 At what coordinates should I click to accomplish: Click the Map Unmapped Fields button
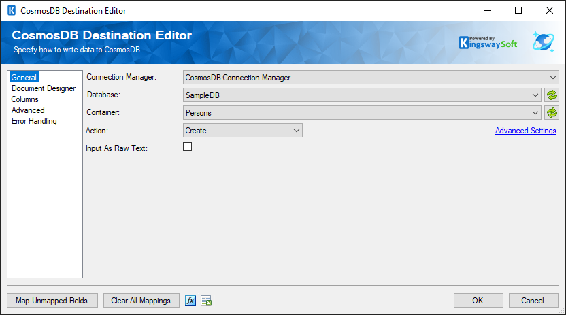[x=52, y=301]
